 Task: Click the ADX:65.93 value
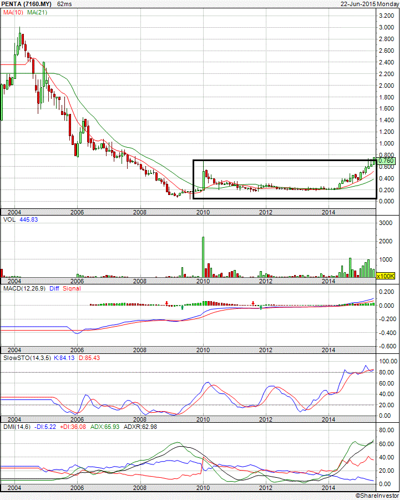pyautogui.click(x=105, y=427)
